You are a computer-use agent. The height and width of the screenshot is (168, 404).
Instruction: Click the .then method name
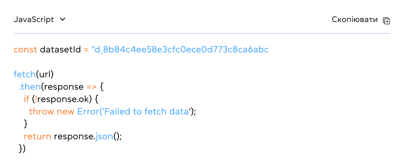30,87
